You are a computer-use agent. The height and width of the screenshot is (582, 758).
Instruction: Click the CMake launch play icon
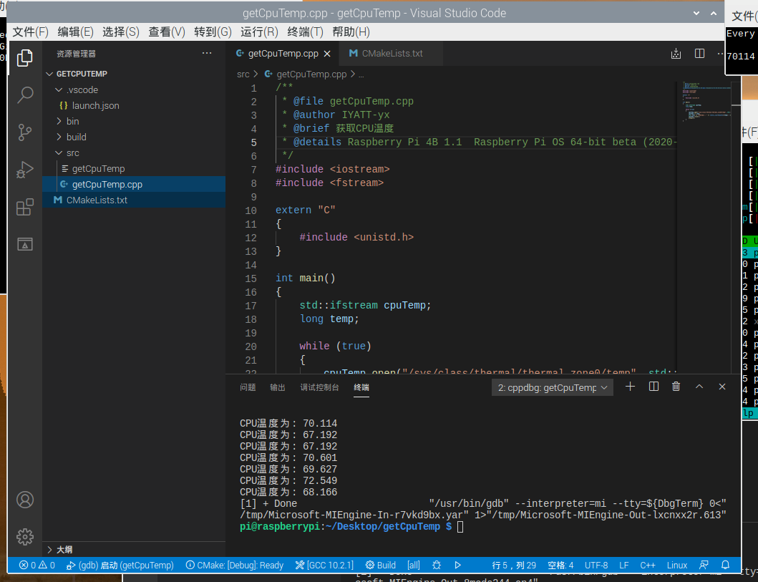coord(458,565)
